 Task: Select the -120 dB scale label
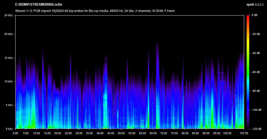256,129
